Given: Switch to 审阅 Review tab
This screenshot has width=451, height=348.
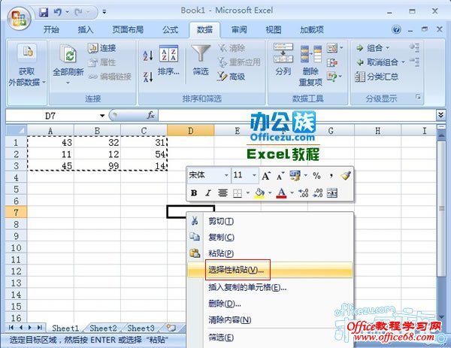Looking at the screenshot, I should (x=239, y=29).
